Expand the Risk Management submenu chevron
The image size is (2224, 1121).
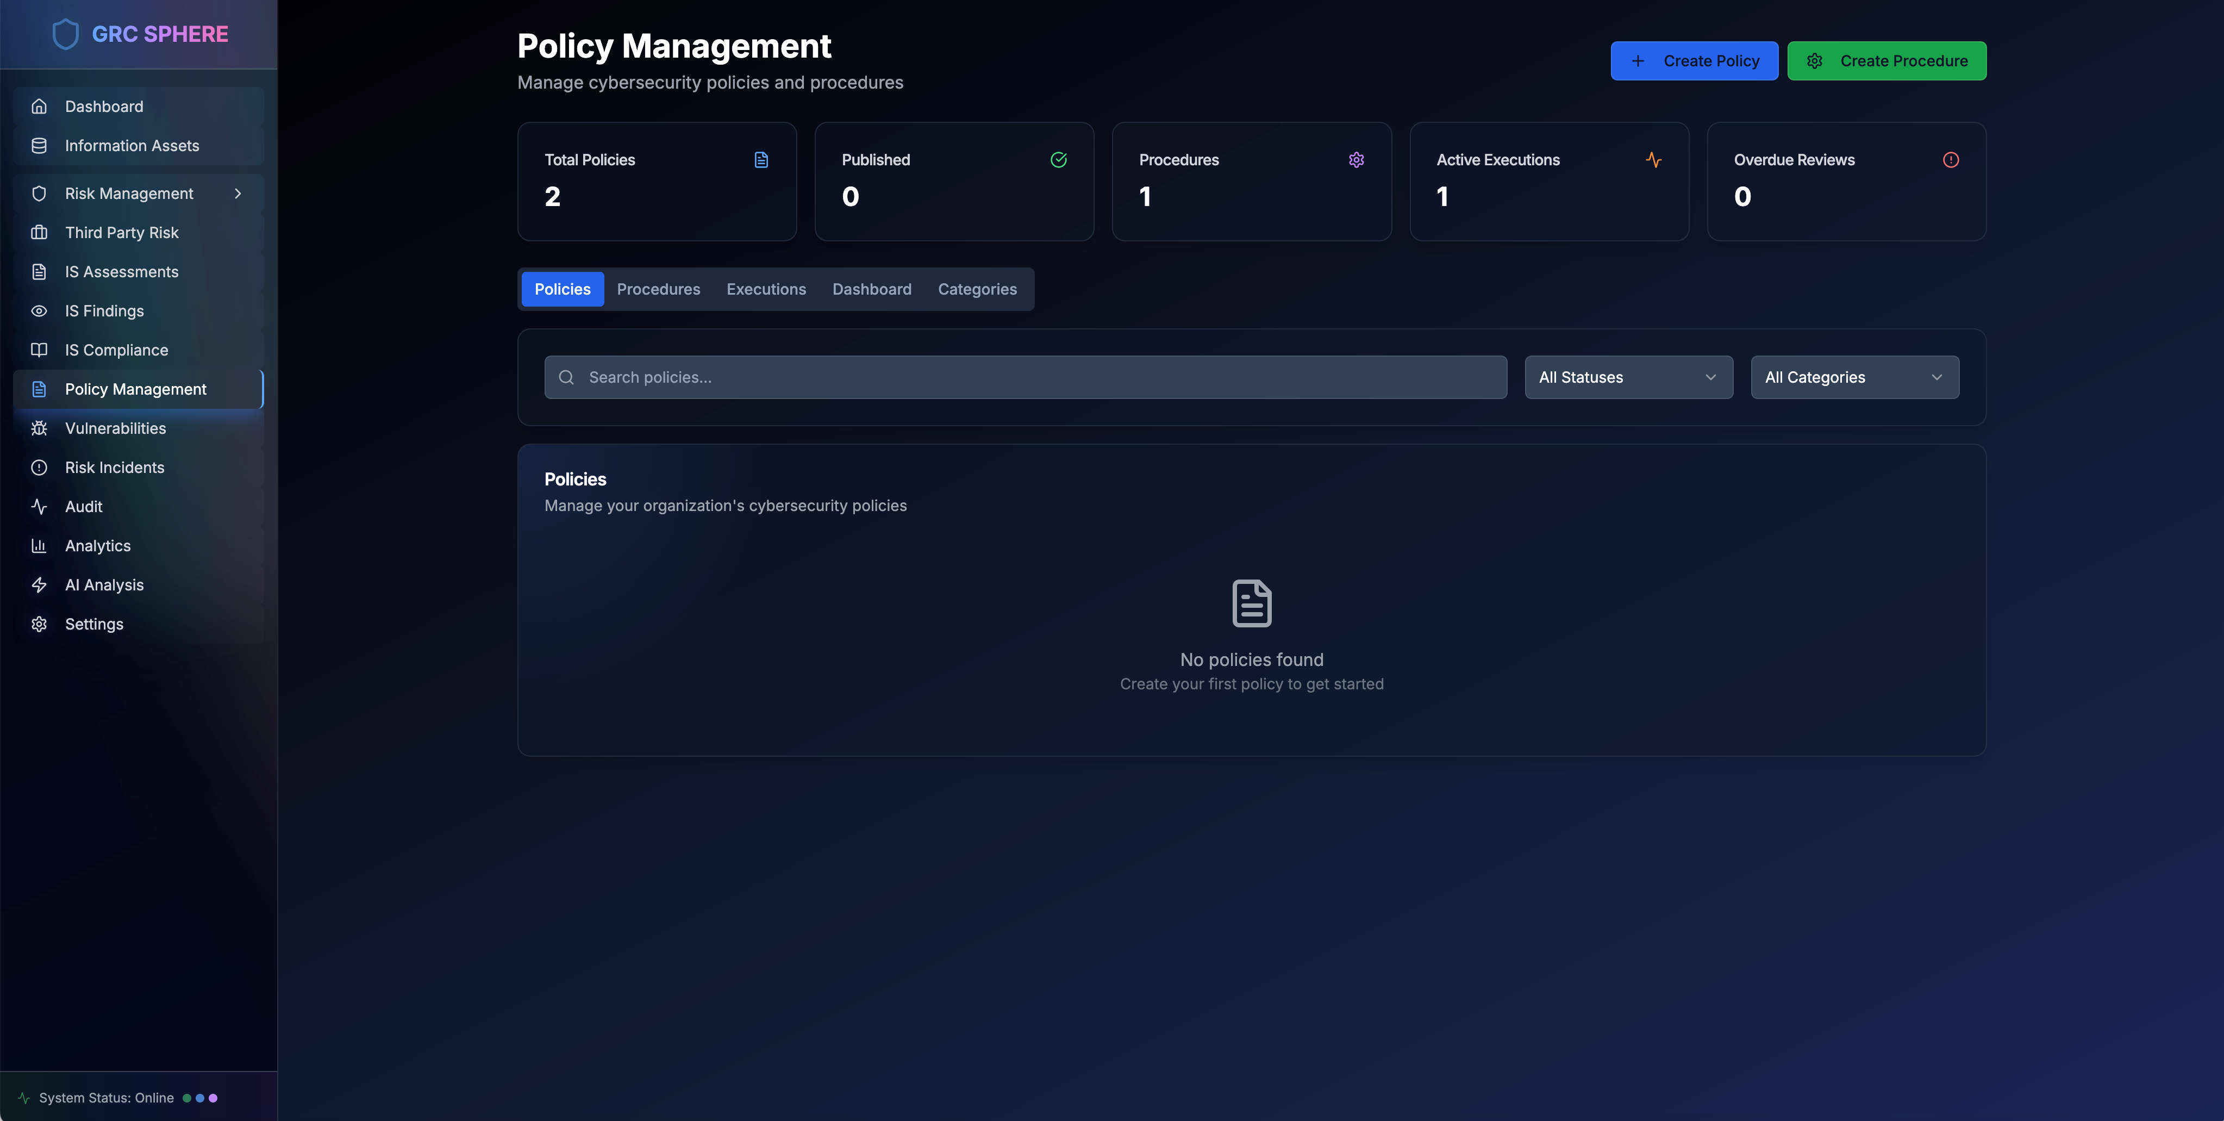coord(238,194)
